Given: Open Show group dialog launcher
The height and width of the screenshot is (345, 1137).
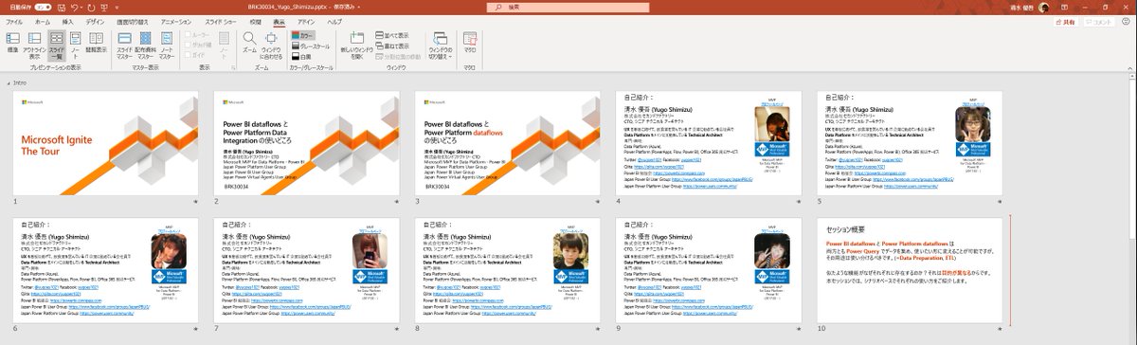Looking at the screenshot, I should tap(233, 68).
